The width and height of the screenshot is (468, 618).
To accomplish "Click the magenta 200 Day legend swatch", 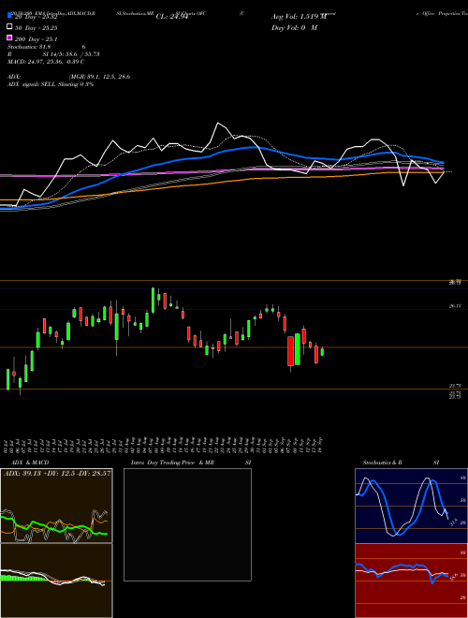I will [x=9, y=37].
